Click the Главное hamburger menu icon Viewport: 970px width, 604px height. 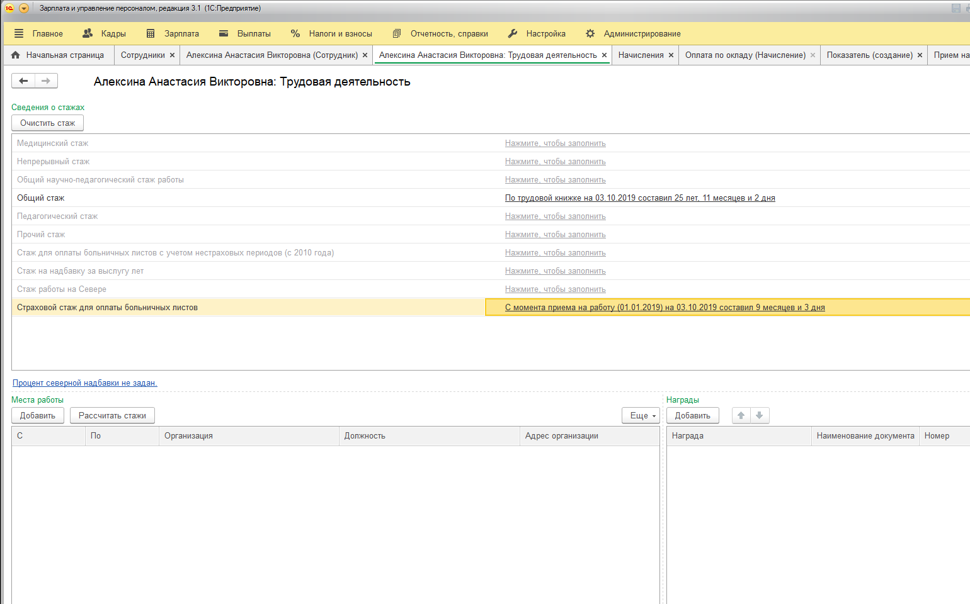[19, 33]
